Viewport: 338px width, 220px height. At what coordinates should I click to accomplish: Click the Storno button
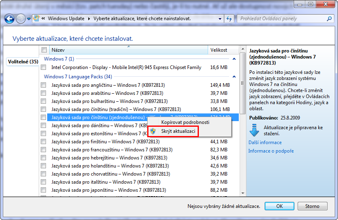pyautogui.click(x=312, y=206)
